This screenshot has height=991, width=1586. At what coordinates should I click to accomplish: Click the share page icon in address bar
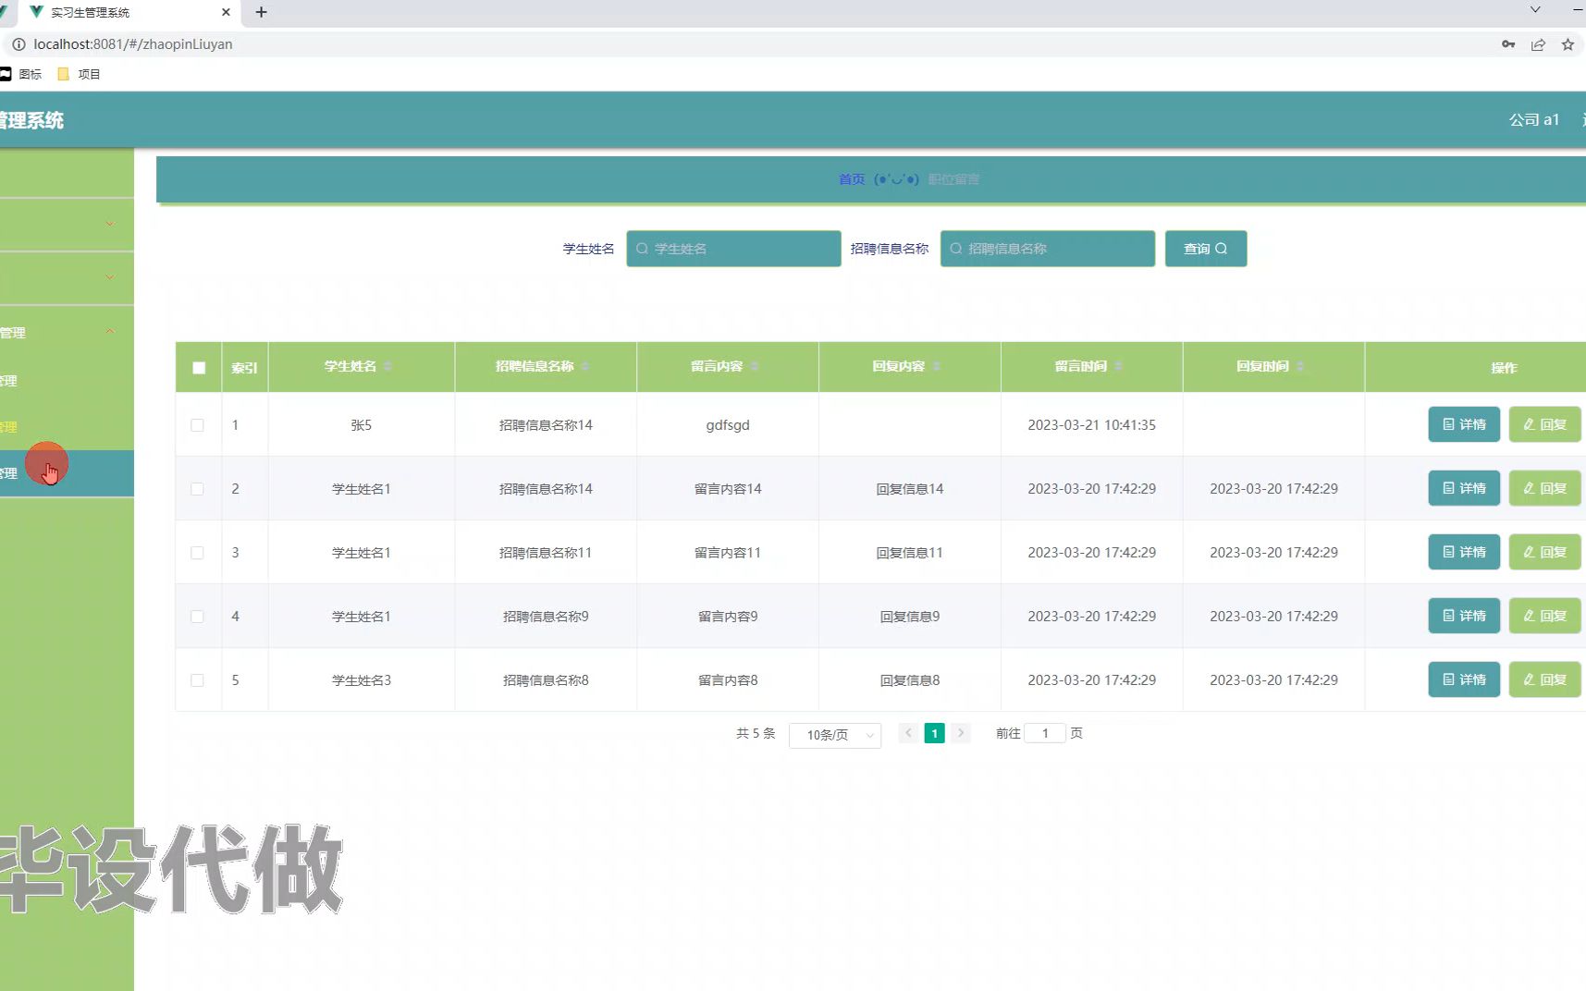pos(1538,44)
